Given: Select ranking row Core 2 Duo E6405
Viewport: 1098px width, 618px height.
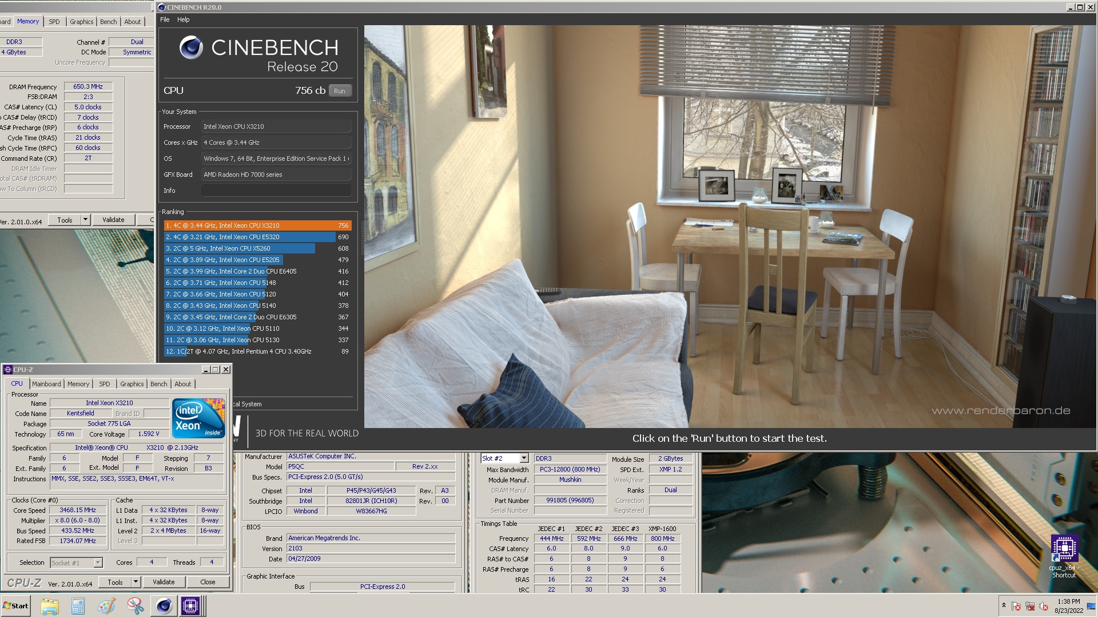Looking at the screenshot, I should (x=257, y=271).
